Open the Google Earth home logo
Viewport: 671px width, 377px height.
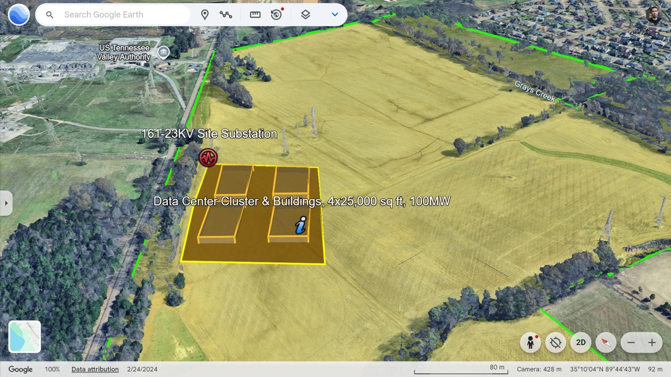[x=19, y=15]
